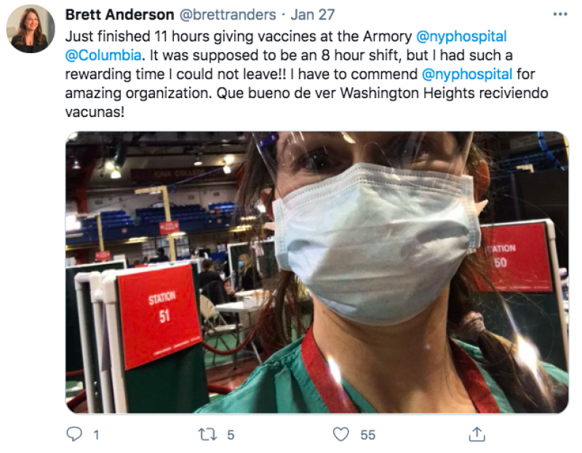Click the like count number 55
Viewport: 582px width, 453px height.
coord(367,434)
